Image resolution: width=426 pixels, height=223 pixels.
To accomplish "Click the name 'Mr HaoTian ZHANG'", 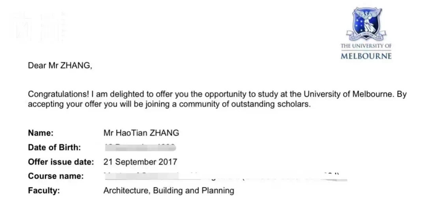I will pos(141,133).
